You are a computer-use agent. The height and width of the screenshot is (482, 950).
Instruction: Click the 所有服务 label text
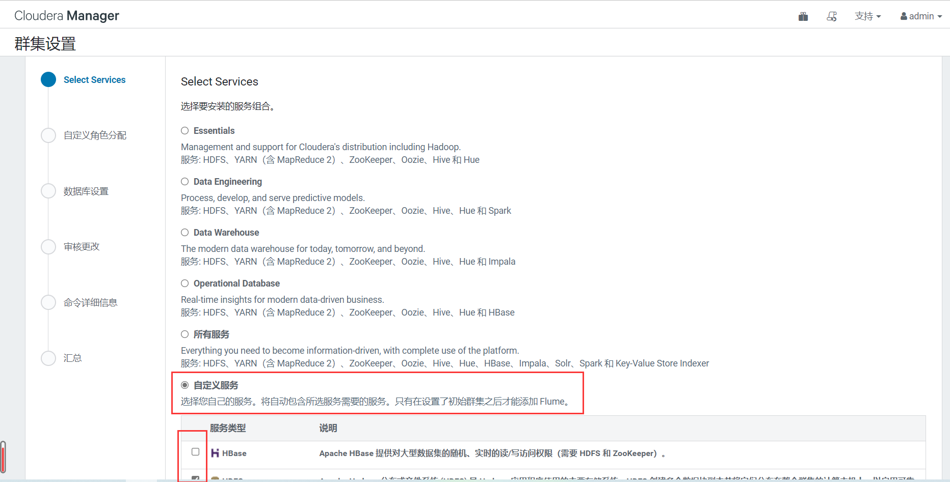(x=212, y=334)
